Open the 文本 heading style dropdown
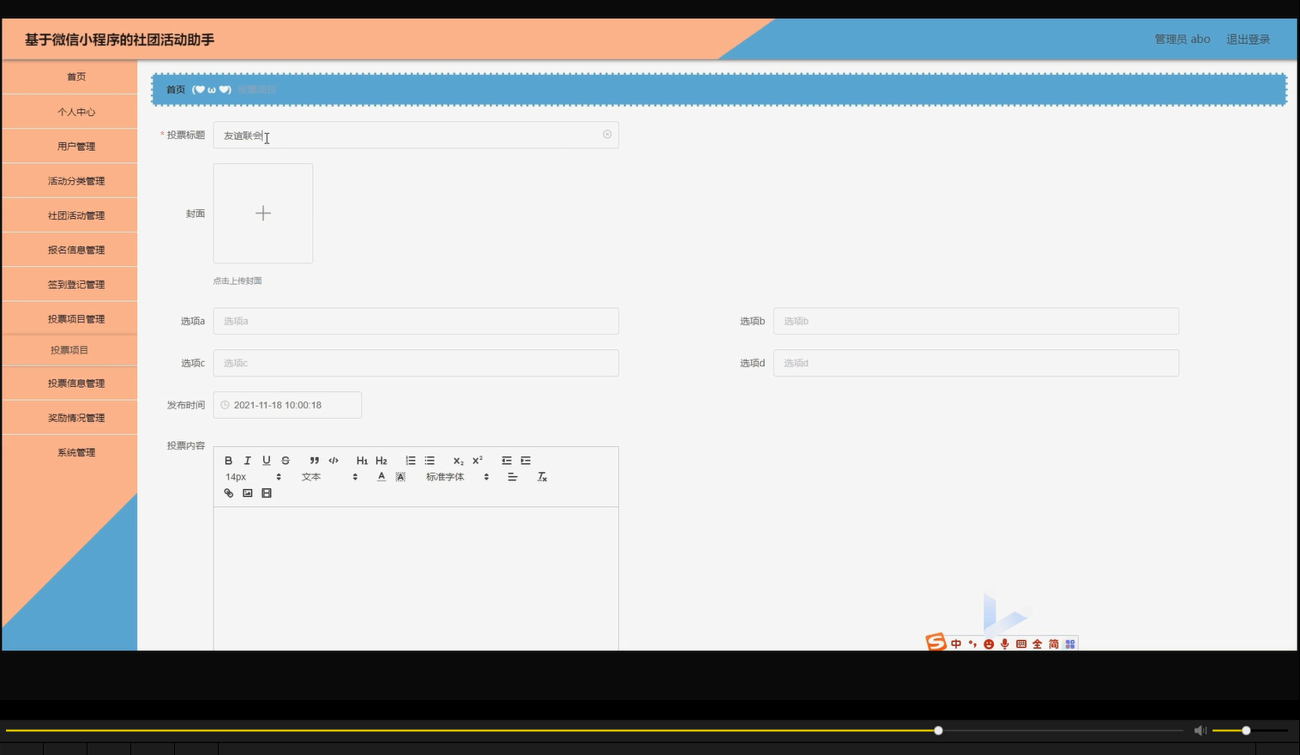Screen dimensions: 1300x755 (x=329, y=477)
